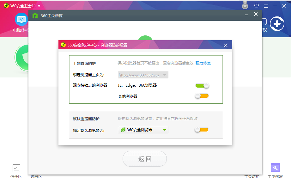Viewport: 291px width, 184px height.
Task: Close the 浏览器防护设置 dialog
Action: click(x=226, y=45)
